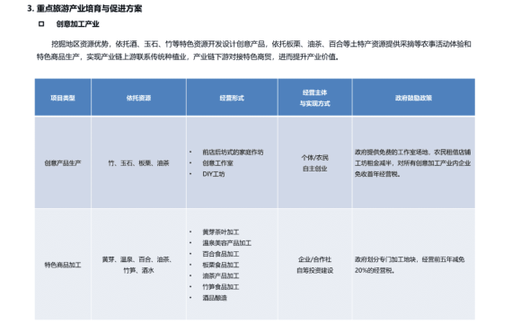This screenshot has height=323, width=512.
Task: Select the heading 重点旅游产业培育与促进方案
Action: [x=89, y=8]
